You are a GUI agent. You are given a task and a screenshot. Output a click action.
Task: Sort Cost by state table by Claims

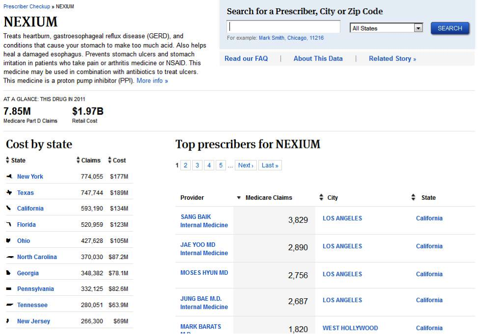click(x=88, y=160)
